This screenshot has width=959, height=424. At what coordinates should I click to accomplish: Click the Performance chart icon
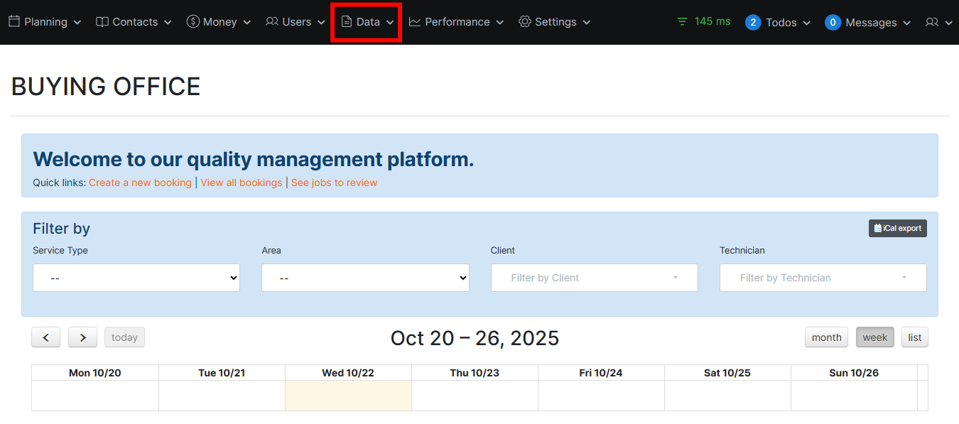point(415,22)
